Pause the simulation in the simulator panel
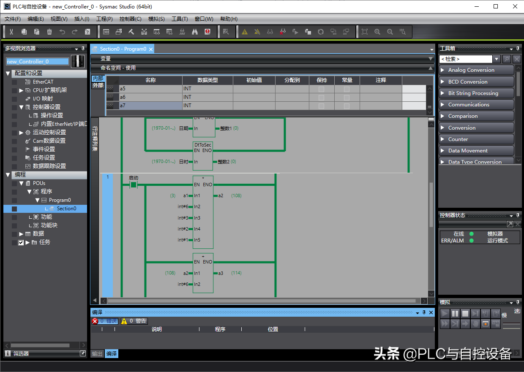The width and height of the screenshot is (524, 372). (x=455, y=313)
